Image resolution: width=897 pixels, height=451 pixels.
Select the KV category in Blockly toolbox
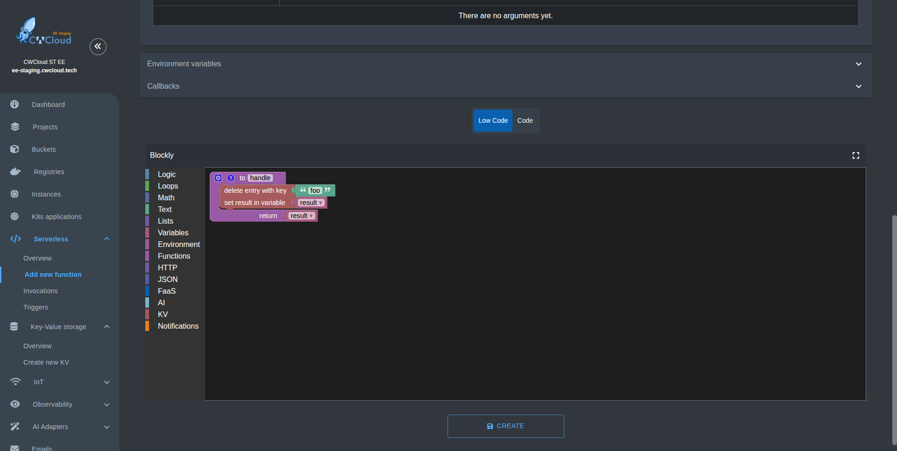tap(163, 314)
